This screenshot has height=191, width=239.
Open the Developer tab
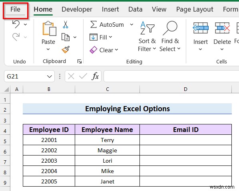click(77, 10)
